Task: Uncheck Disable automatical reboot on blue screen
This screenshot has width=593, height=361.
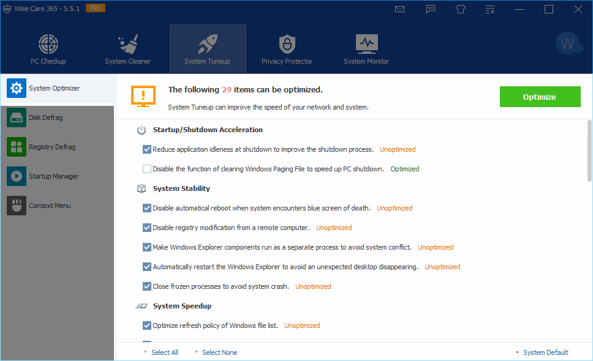Action: pyautogui.click(x=147, y=208)
